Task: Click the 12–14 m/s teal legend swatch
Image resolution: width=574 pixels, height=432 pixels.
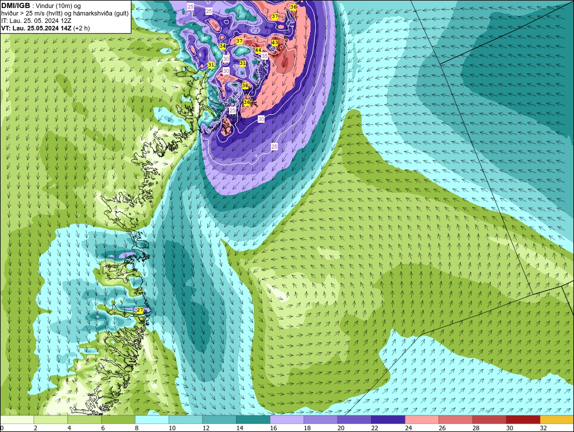Action: pyautogui.click(x=219, y=419)
